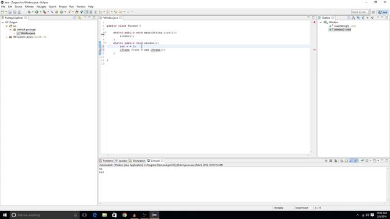Click Link with Editor in Package Explorer
The height and width of the screenshot is (219, 390).
point(80,18)
